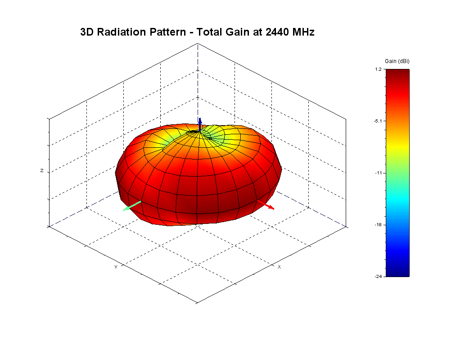The image size is (465, 346).
Task: Click the 1.2 maximum tick on colorbar
Action: click(379, 69)
